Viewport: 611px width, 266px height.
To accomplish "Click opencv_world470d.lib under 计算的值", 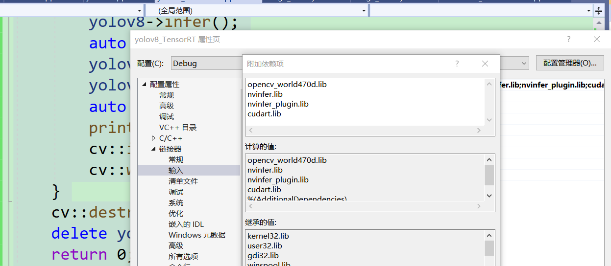I will click(287, 160).
